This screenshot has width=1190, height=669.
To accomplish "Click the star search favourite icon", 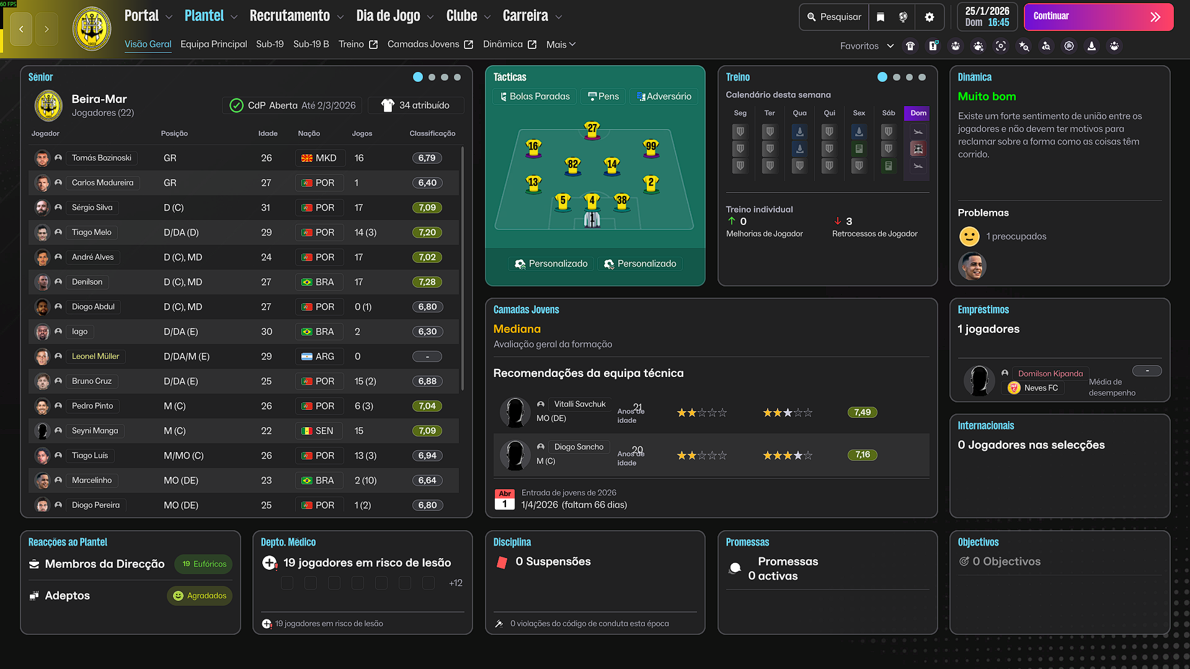I will pos(1024,46).
